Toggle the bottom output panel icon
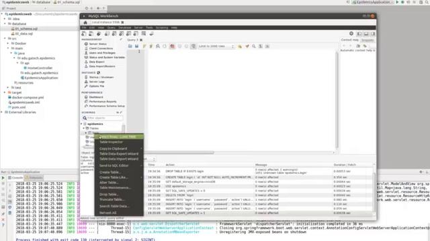The image size is (430, 241). click(x=366, y=34)
